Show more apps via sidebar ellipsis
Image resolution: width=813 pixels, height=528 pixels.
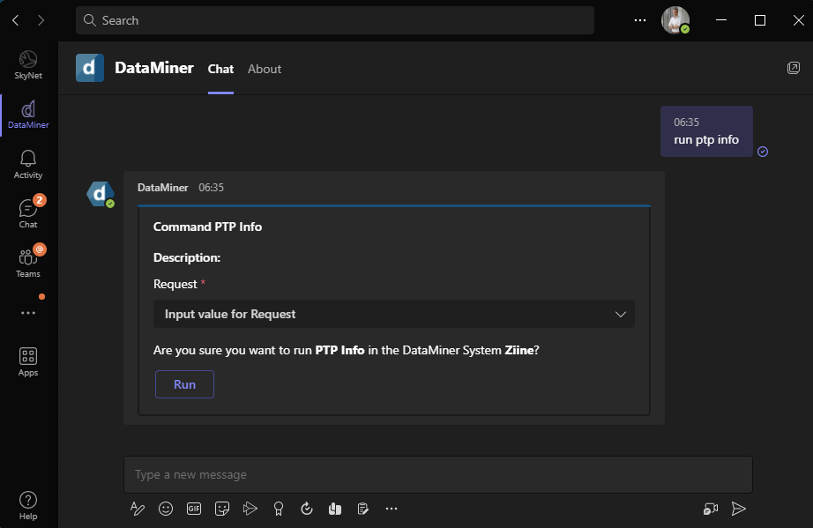(x=28, y=313)
